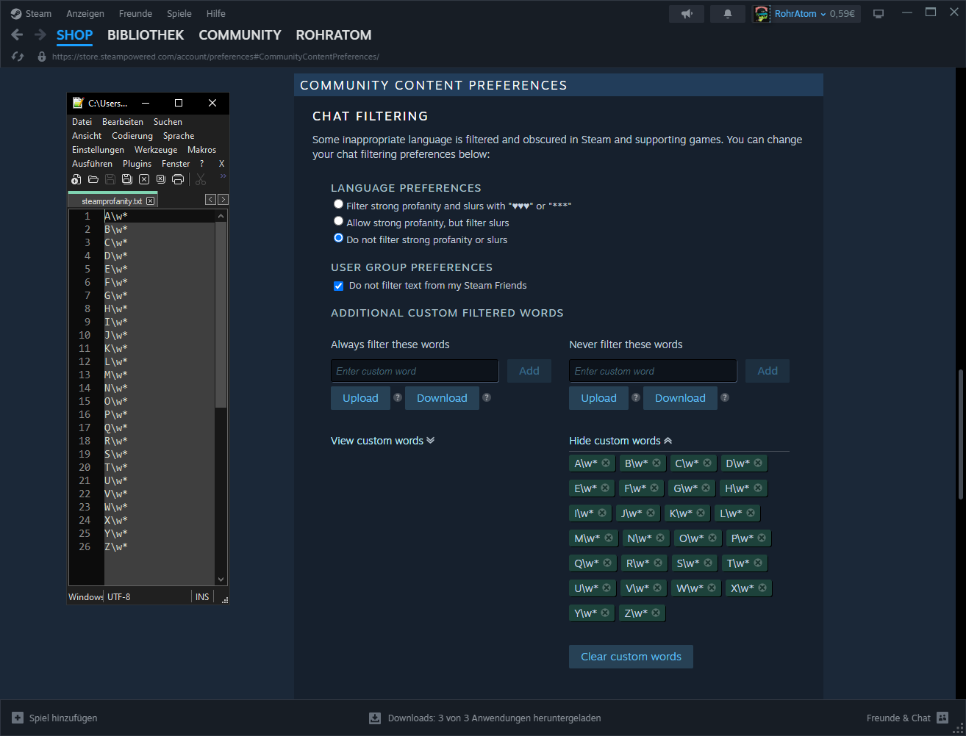Click the tab scroll right arrow in Notepad++
The image size is (966, 736).
[223, 200]
